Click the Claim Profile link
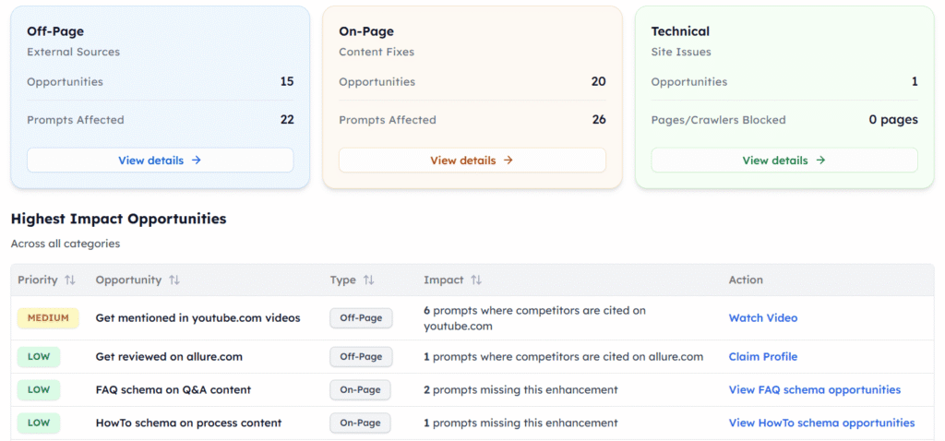 pos(763,357)
